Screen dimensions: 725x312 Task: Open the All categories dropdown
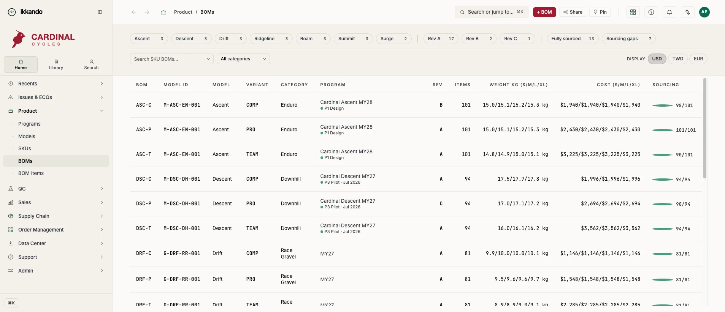243,59
